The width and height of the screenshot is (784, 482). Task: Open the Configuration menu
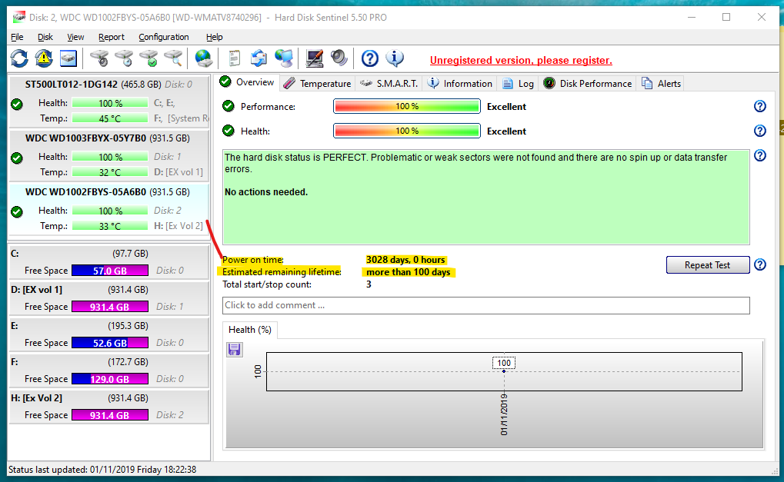click(x=164, y=37)
